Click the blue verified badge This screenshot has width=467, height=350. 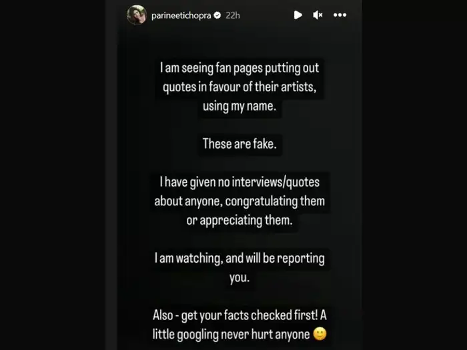tap(217, 15)
